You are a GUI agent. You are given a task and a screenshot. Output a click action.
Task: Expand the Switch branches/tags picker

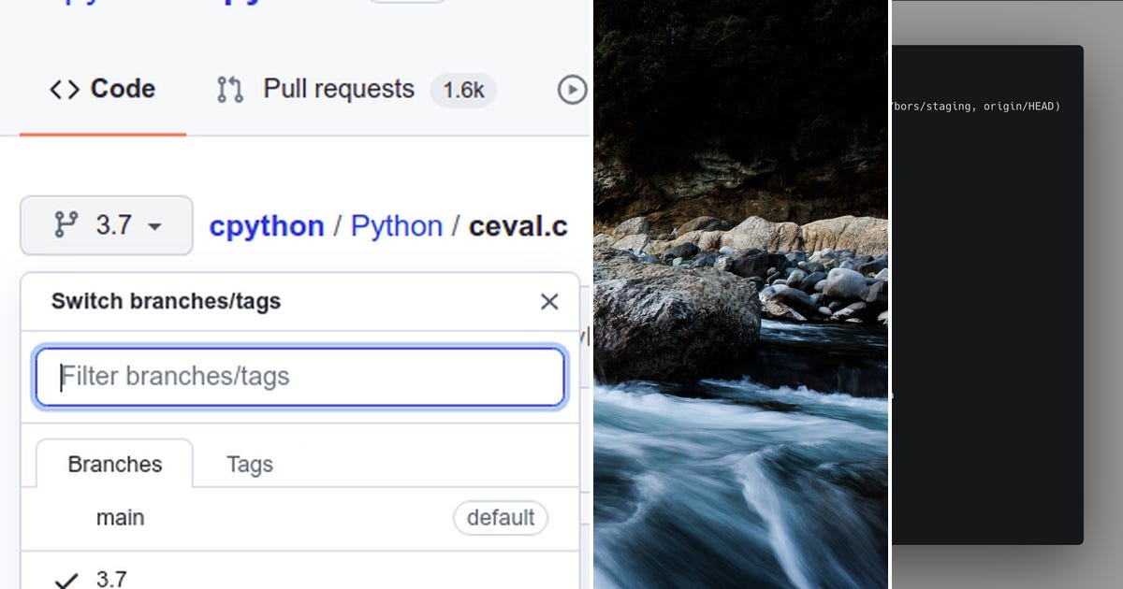point(106,225)
